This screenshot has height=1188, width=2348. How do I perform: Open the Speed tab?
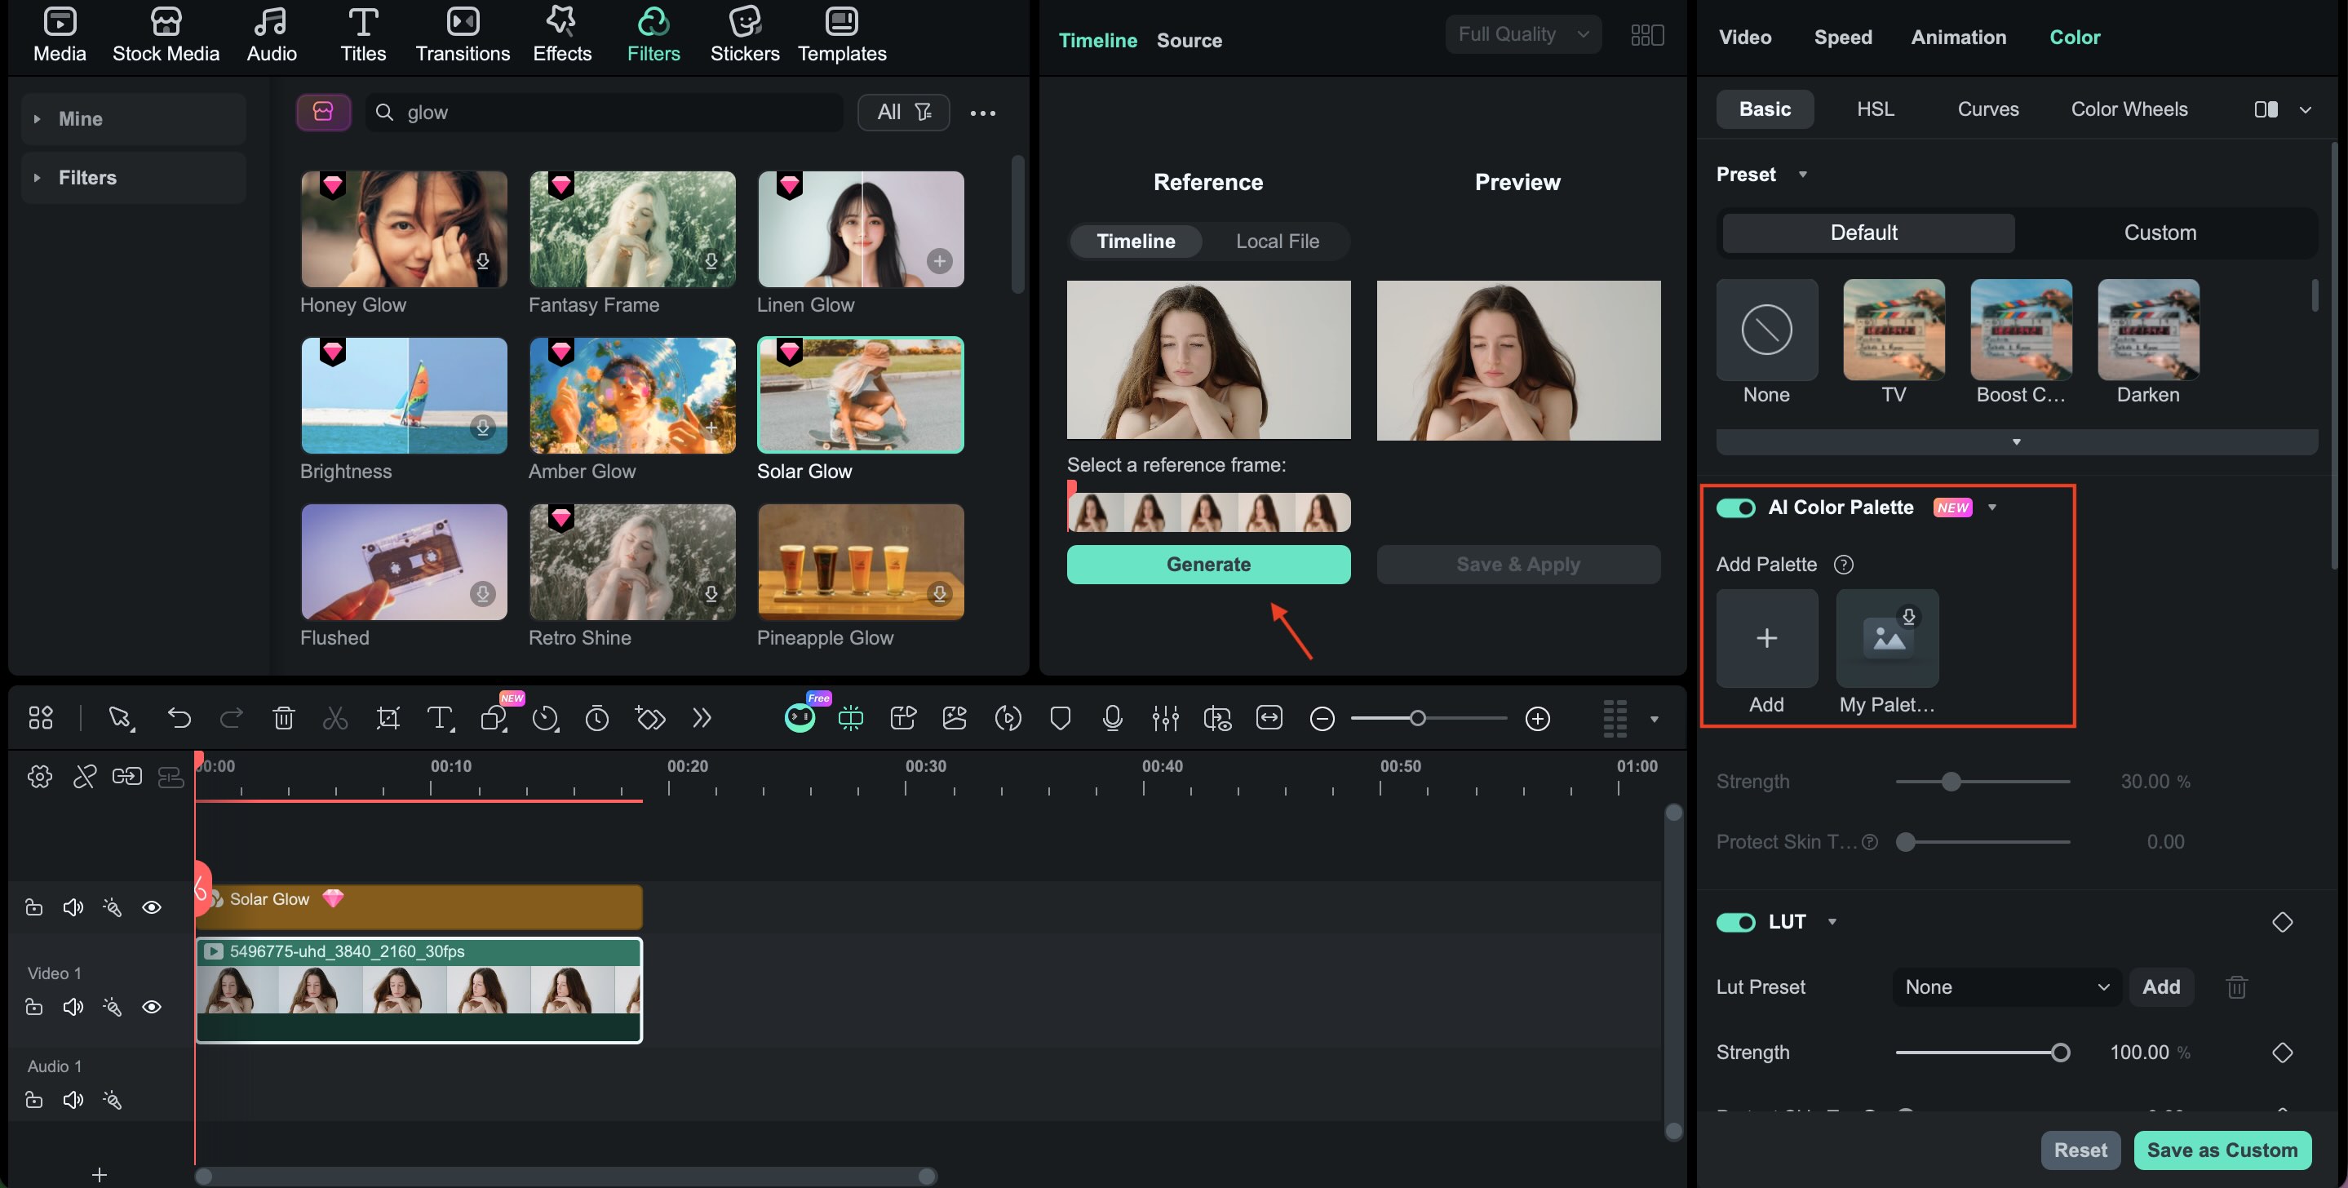[x=1843, y=38]
